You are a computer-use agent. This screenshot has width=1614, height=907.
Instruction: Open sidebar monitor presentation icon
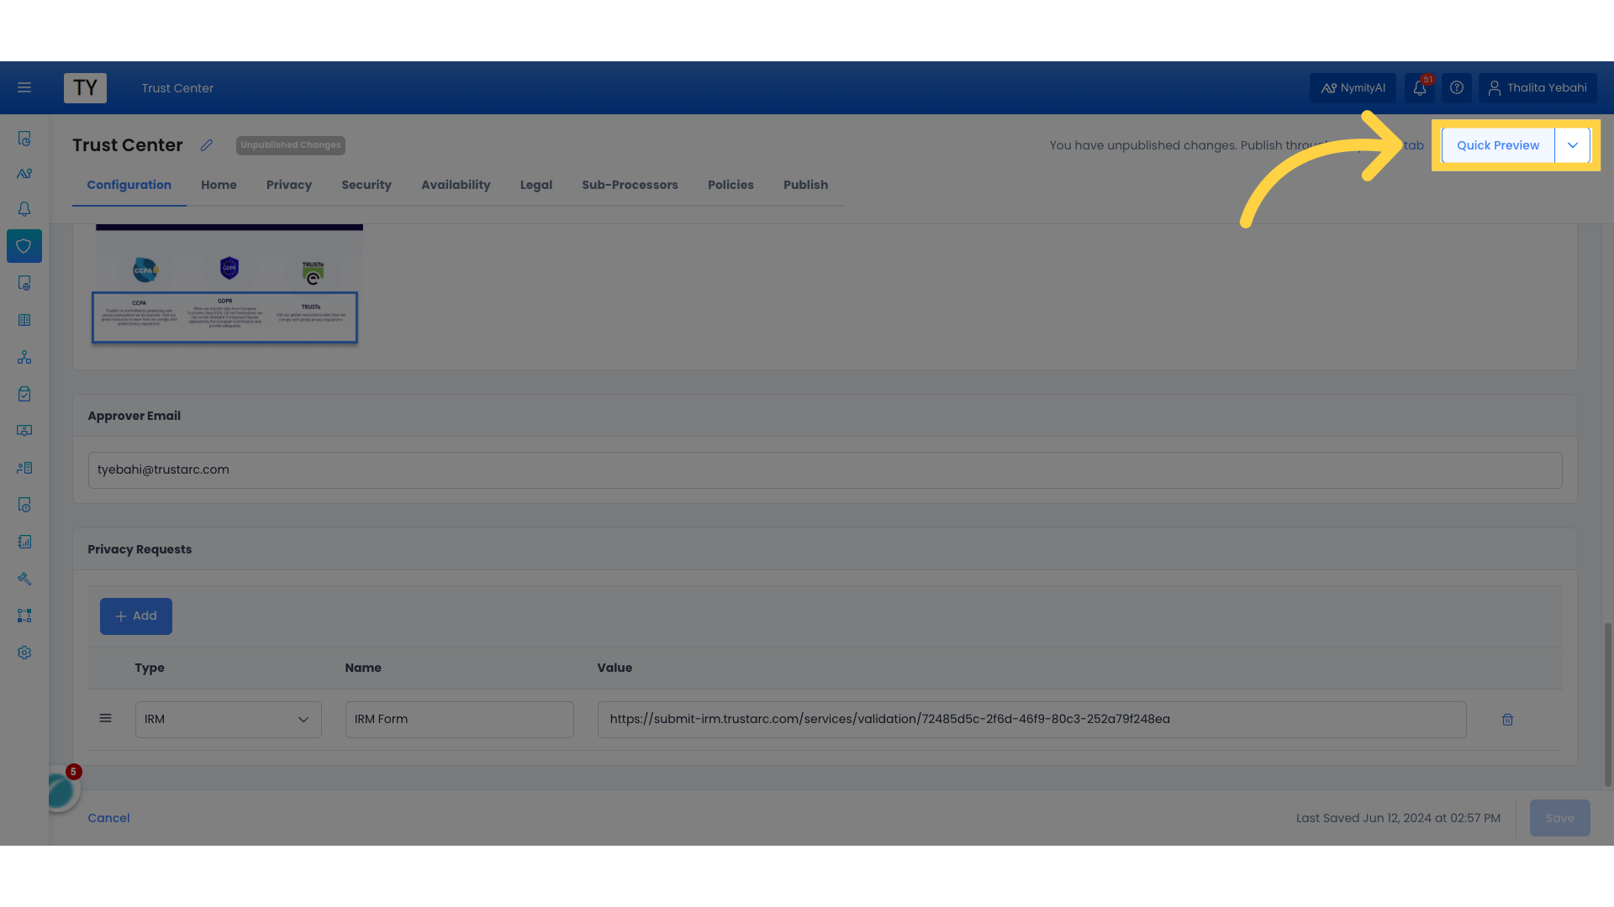tap(24, 431)
